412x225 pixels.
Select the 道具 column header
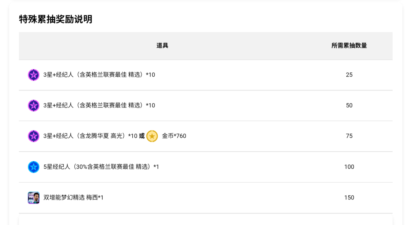162,45
